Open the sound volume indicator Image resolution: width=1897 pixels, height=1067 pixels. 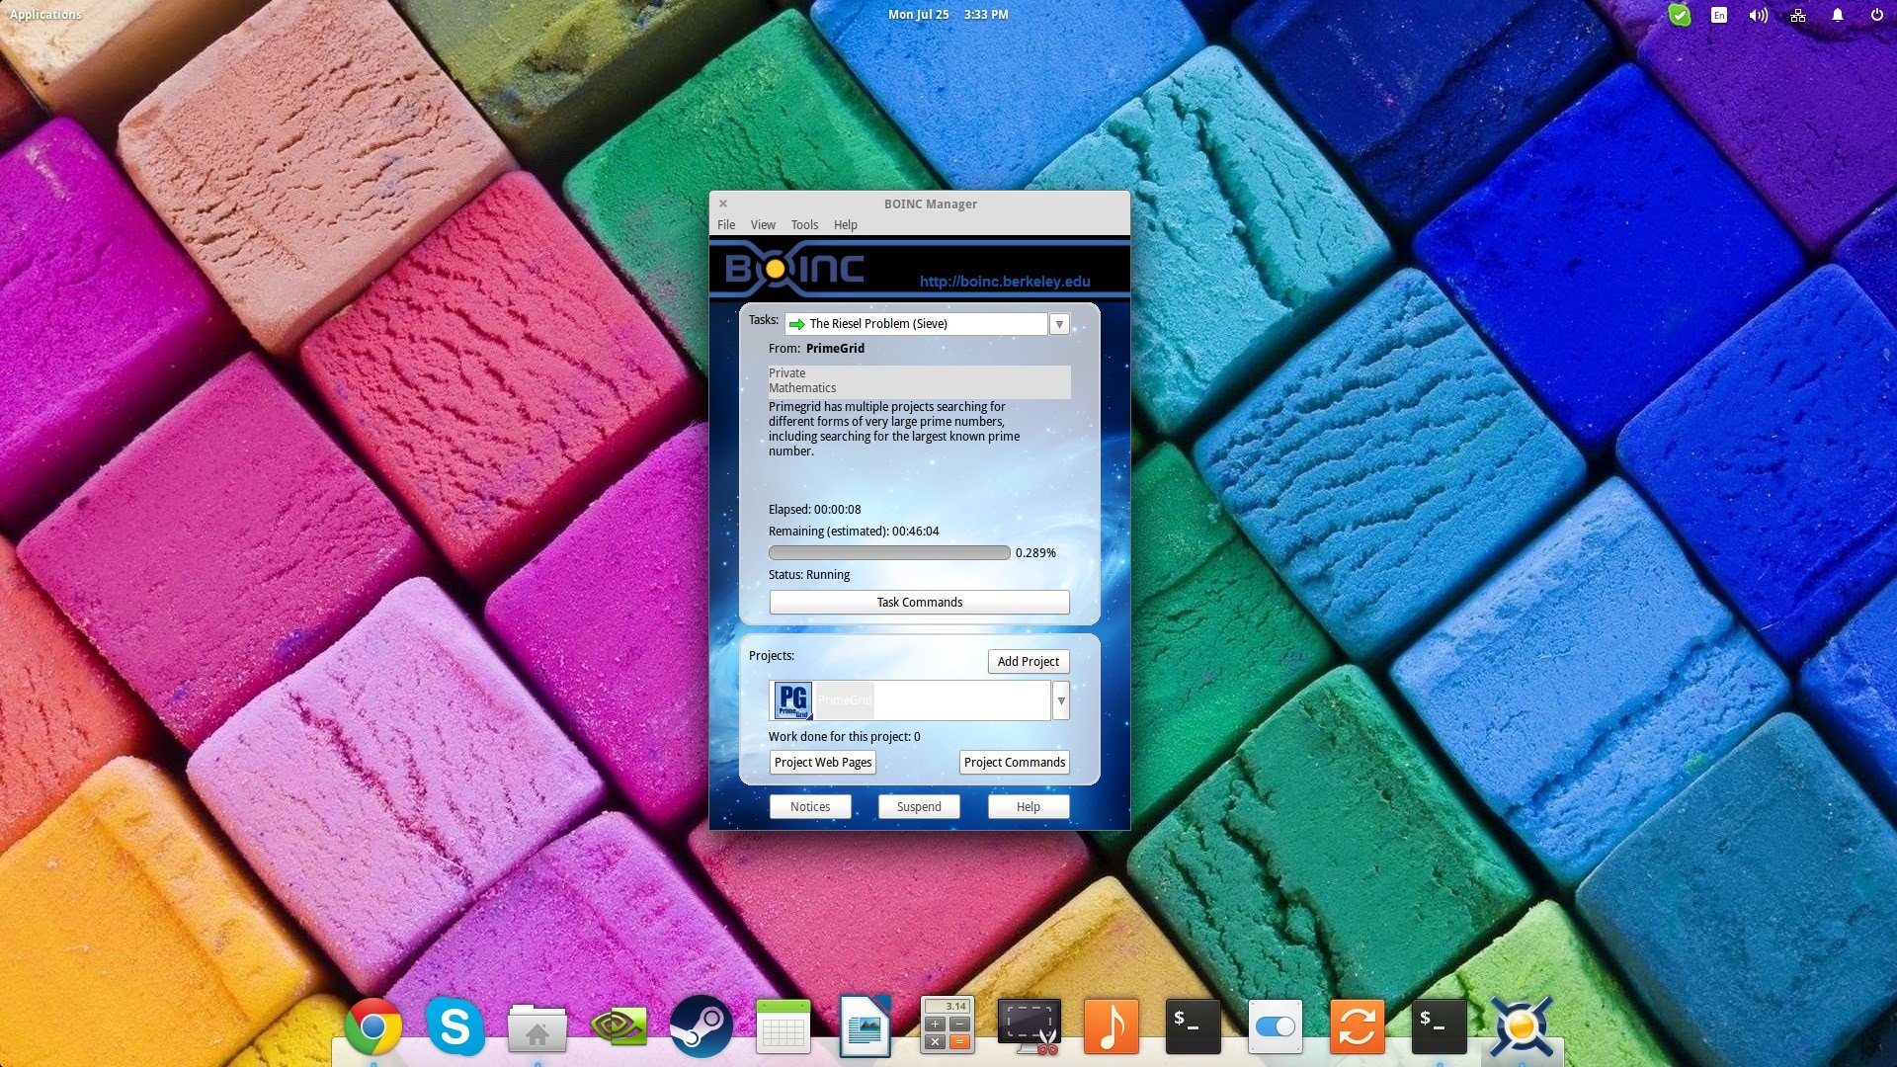pyautogui.click(x=1759, y=15)
